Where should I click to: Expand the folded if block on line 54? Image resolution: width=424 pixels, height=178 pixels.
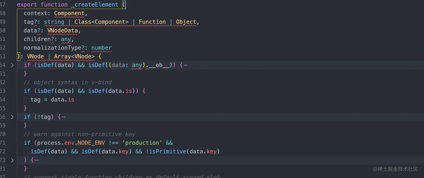12,65
